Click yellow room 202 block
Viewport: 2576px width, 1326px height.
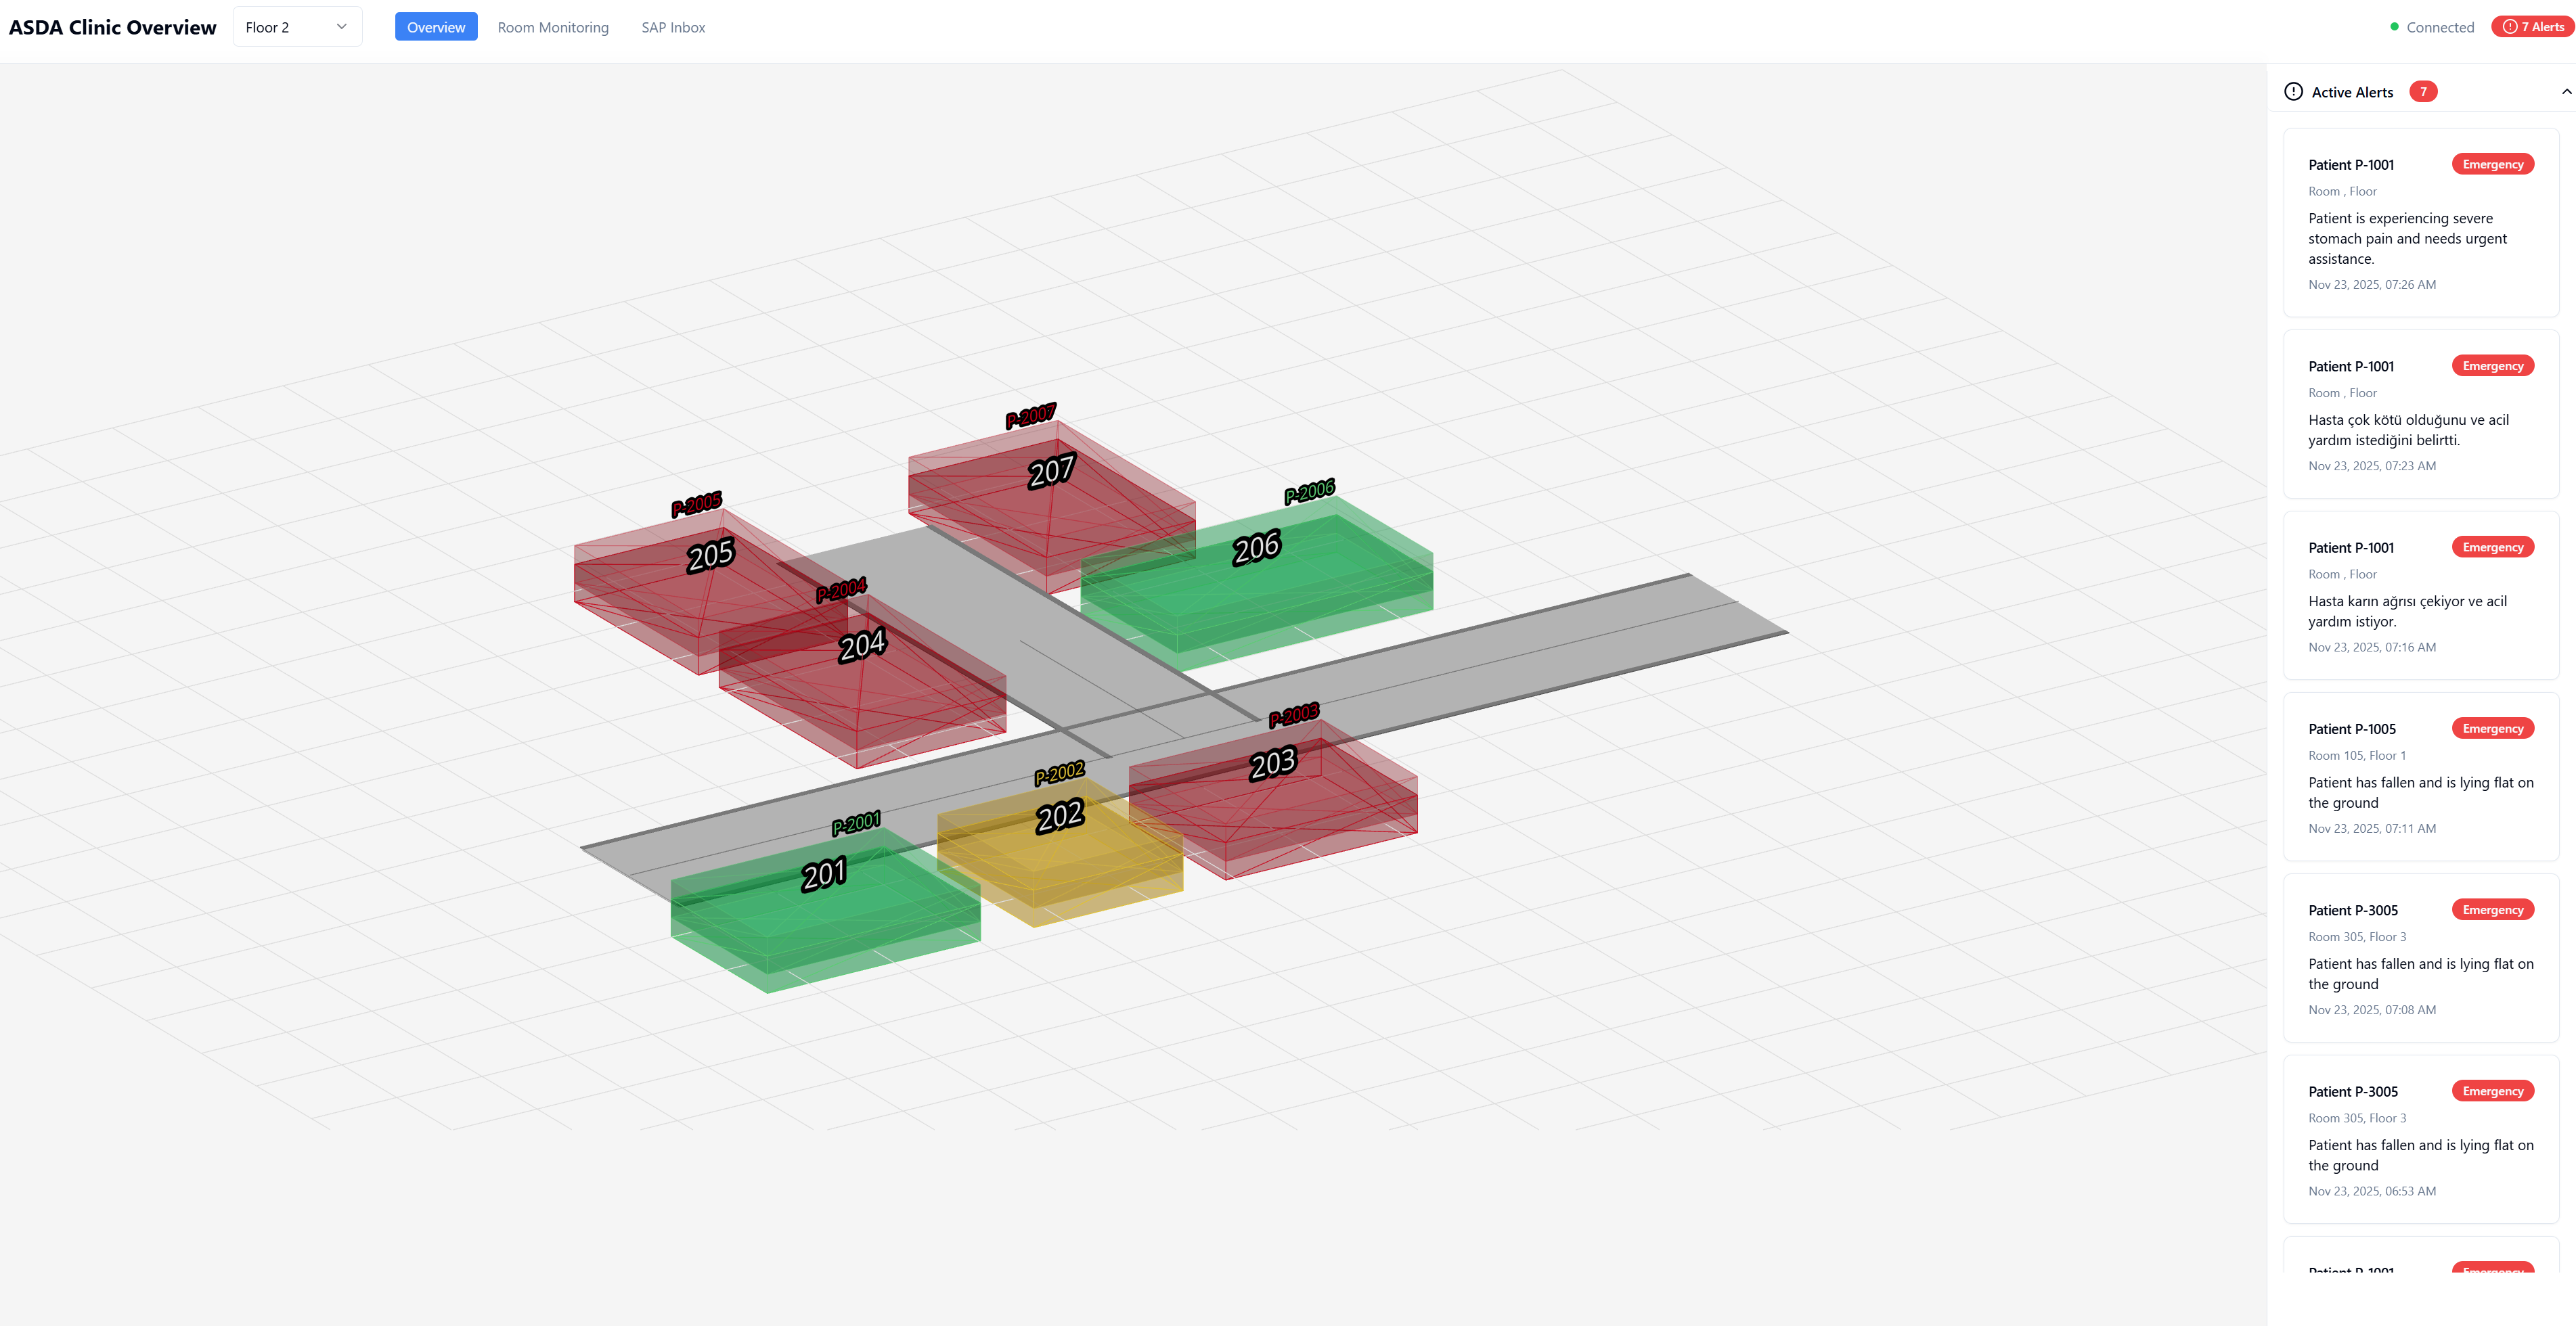coord(1060,859)
